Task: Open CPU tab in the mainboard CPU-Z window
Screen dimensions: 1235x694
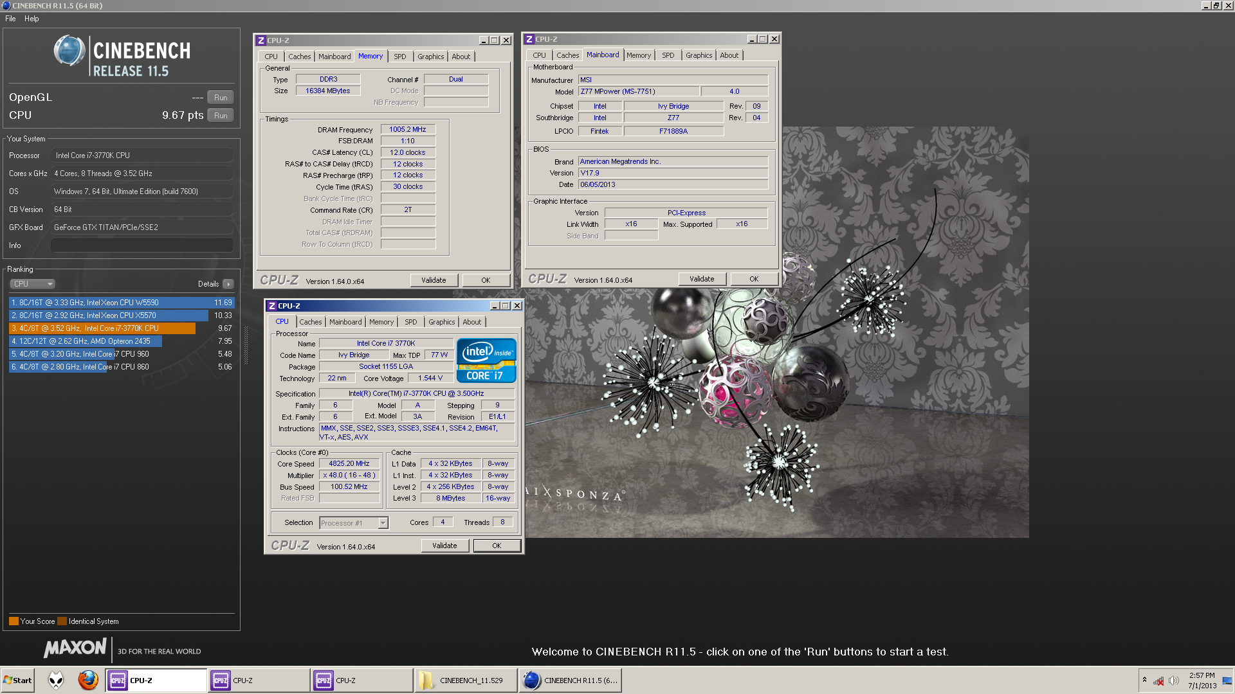Action: [539, 55]
